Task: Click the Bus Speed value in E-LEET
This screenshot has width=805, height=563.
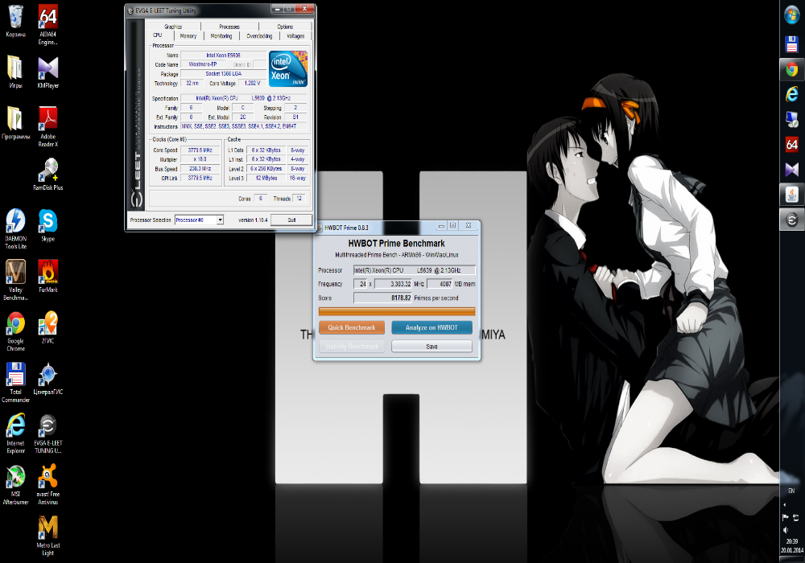Action: pyautogui.click(x=200, y=169)
